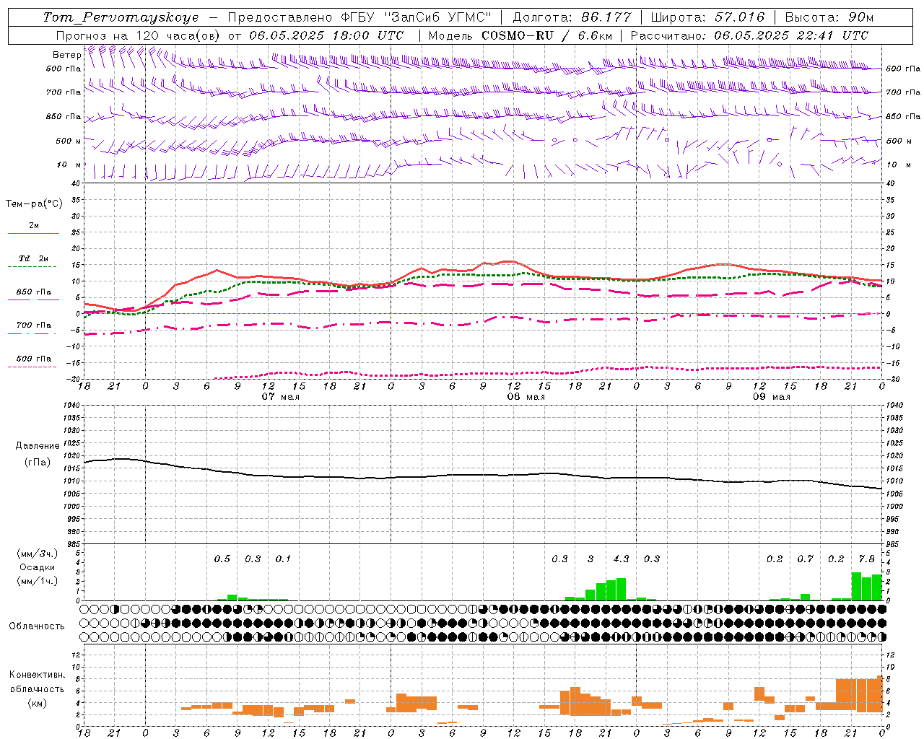The width and height of the screenshot is (924, 739).
Task: Click the 2м legend line sample
Action: coord(33,234)
